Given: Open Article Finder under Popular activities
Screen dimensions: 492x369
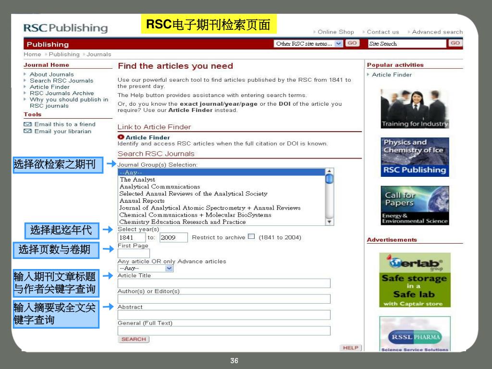Looking at the screenshot, I should tap(392, 74).
